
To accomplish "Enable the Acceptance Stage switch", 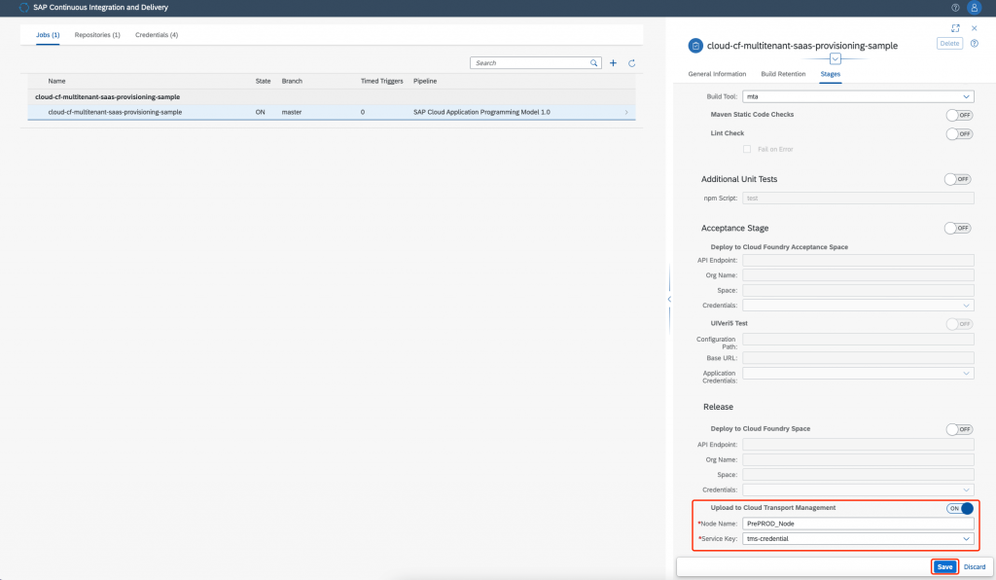I will [x=957, y=228].
